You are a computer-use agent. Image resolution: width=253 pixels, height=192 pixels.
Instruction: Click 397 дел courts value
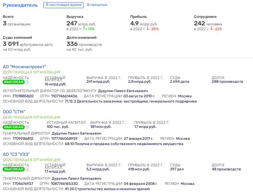tap(177, 169)
